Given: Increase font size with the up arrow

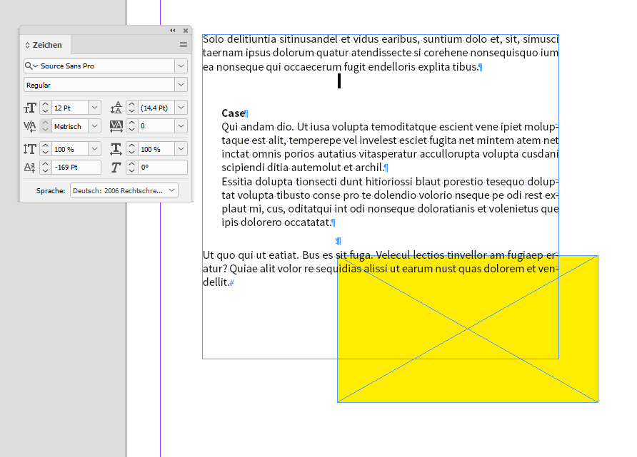Looking at the screenshot, I should pos(46,105).
